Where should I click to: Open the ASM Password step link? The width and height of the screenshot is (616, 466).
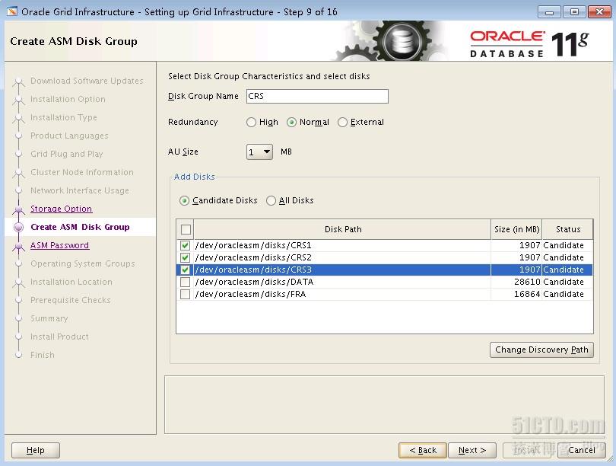pyautogui.click(x=60, y=245)
